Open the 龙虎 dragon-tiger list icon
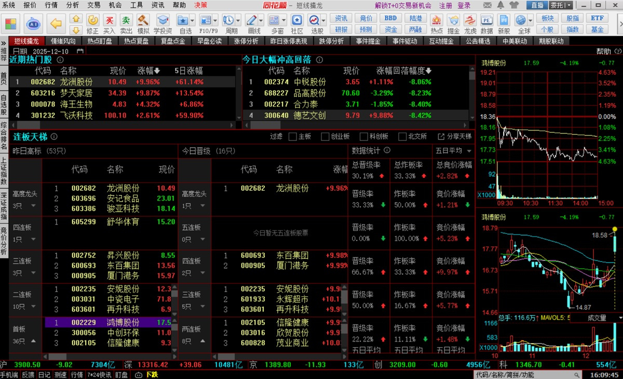The width and height of the screenshot is (623, 379). click(x=470, y=23)
